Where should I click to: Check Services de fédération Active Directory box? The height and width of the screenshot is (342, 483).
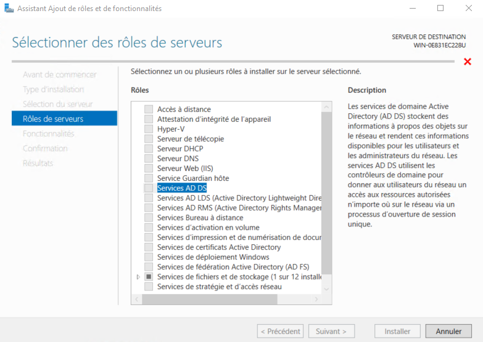point(149,267)
